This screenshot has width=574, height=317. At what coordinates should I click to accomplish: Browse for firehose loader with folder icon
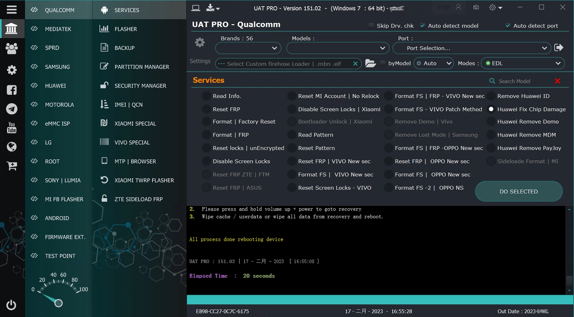coord(370,63)
